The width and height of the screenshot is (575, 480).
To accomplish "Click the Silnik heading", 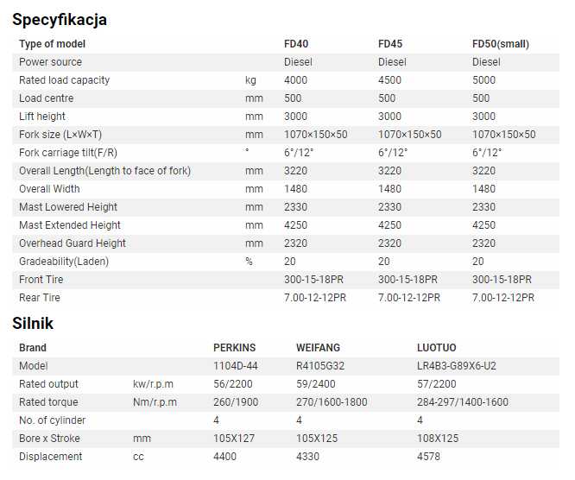I will click(33, 324).
